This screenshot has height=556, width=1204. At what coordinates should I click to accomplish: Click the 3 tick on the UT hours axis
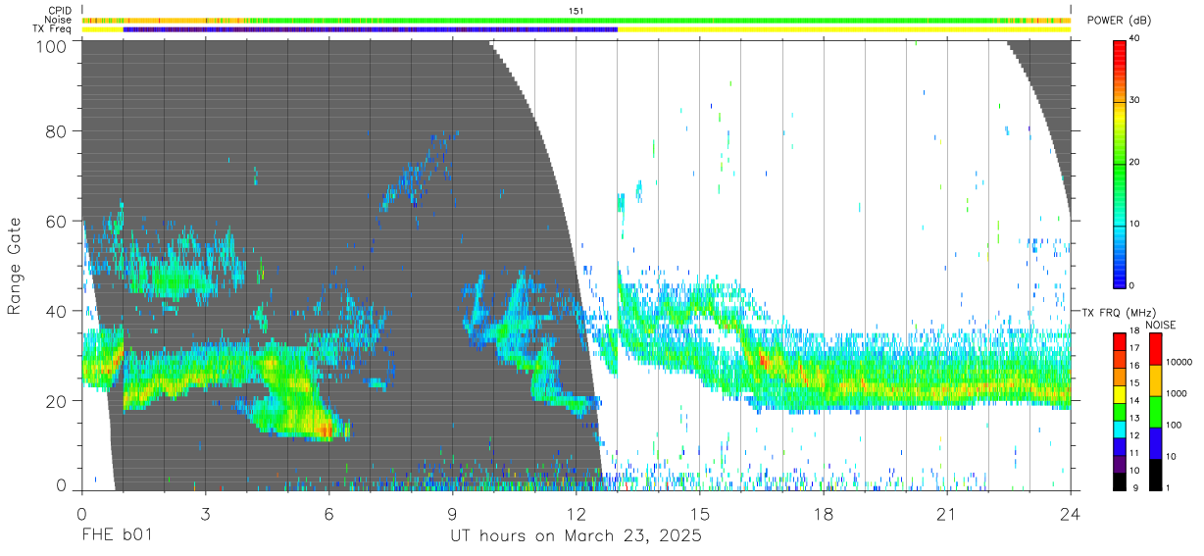205,514
